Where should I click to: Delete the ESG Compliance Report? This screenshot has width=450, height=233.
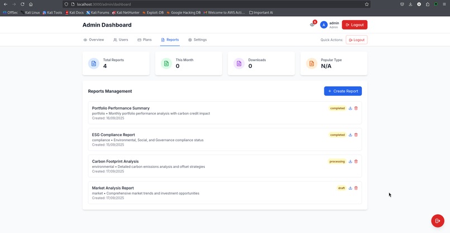pos(356,135)
